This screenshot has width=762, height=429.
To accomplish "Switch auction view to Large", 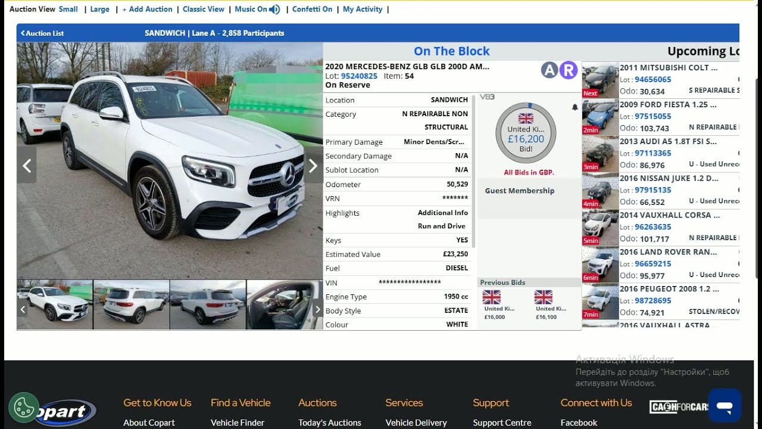I will pyautogui.click(x=99, y=10).
